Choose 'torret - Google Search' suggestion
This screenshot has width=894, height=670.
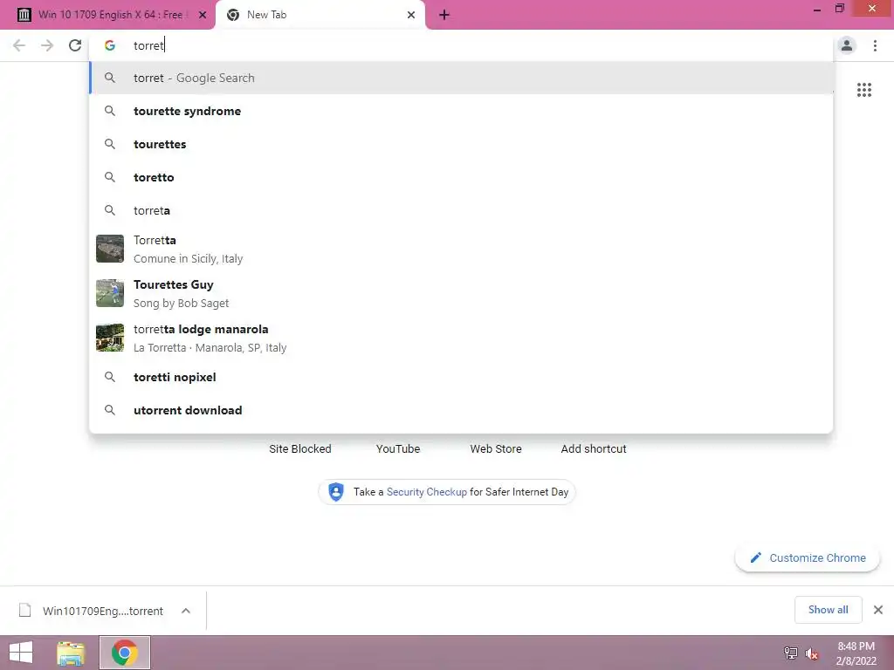click(461, 78)
